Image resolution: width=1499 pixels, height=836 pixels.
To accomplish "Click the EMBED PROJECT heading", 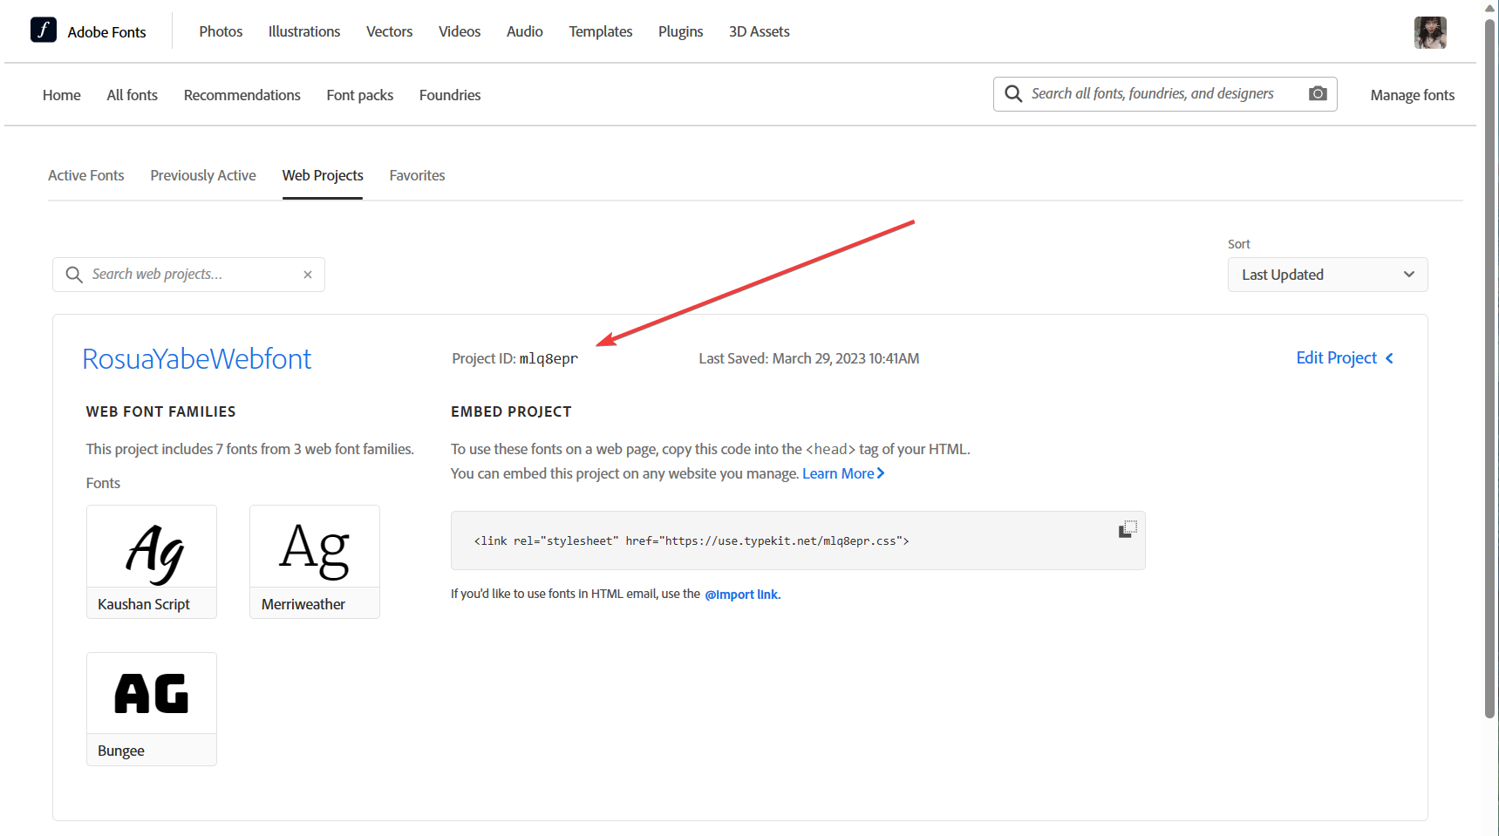I will (x=511, y=411).
